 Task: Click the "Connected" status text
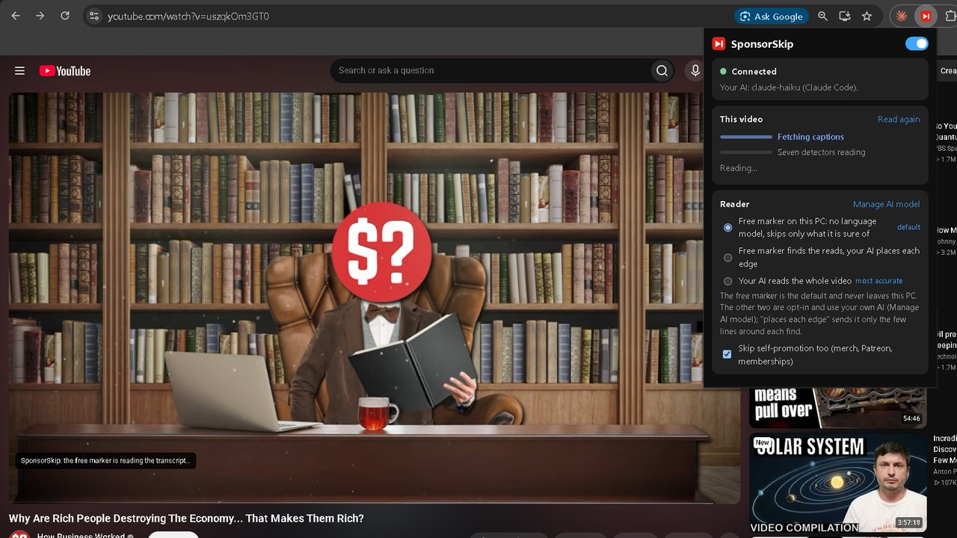click(754, 72)
